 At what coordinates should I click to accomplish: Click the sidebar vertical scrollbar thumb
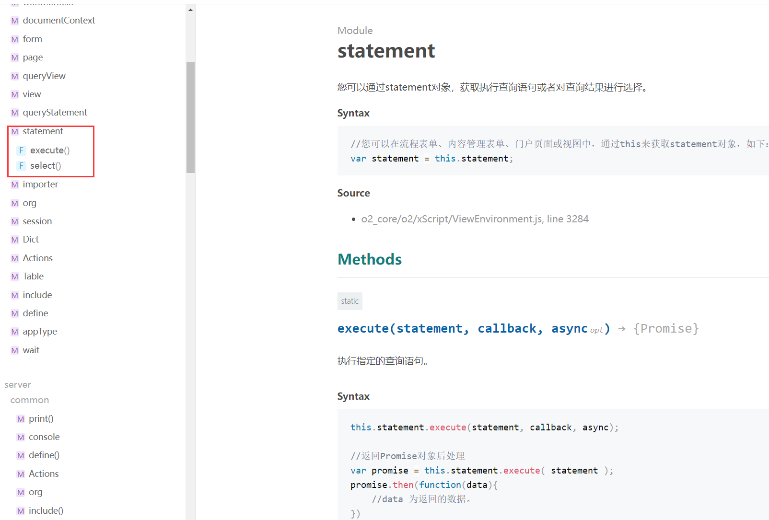(x=191, y=117)
